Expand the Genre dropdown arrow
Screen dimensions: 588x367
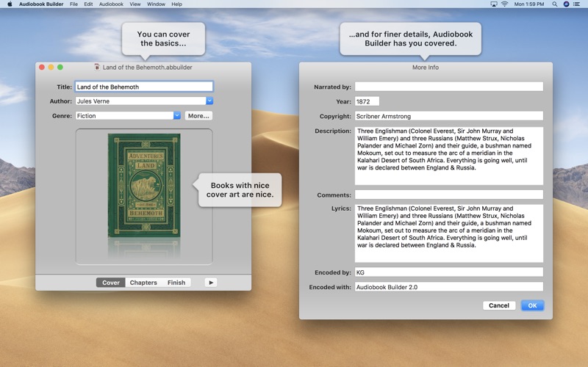177,116
